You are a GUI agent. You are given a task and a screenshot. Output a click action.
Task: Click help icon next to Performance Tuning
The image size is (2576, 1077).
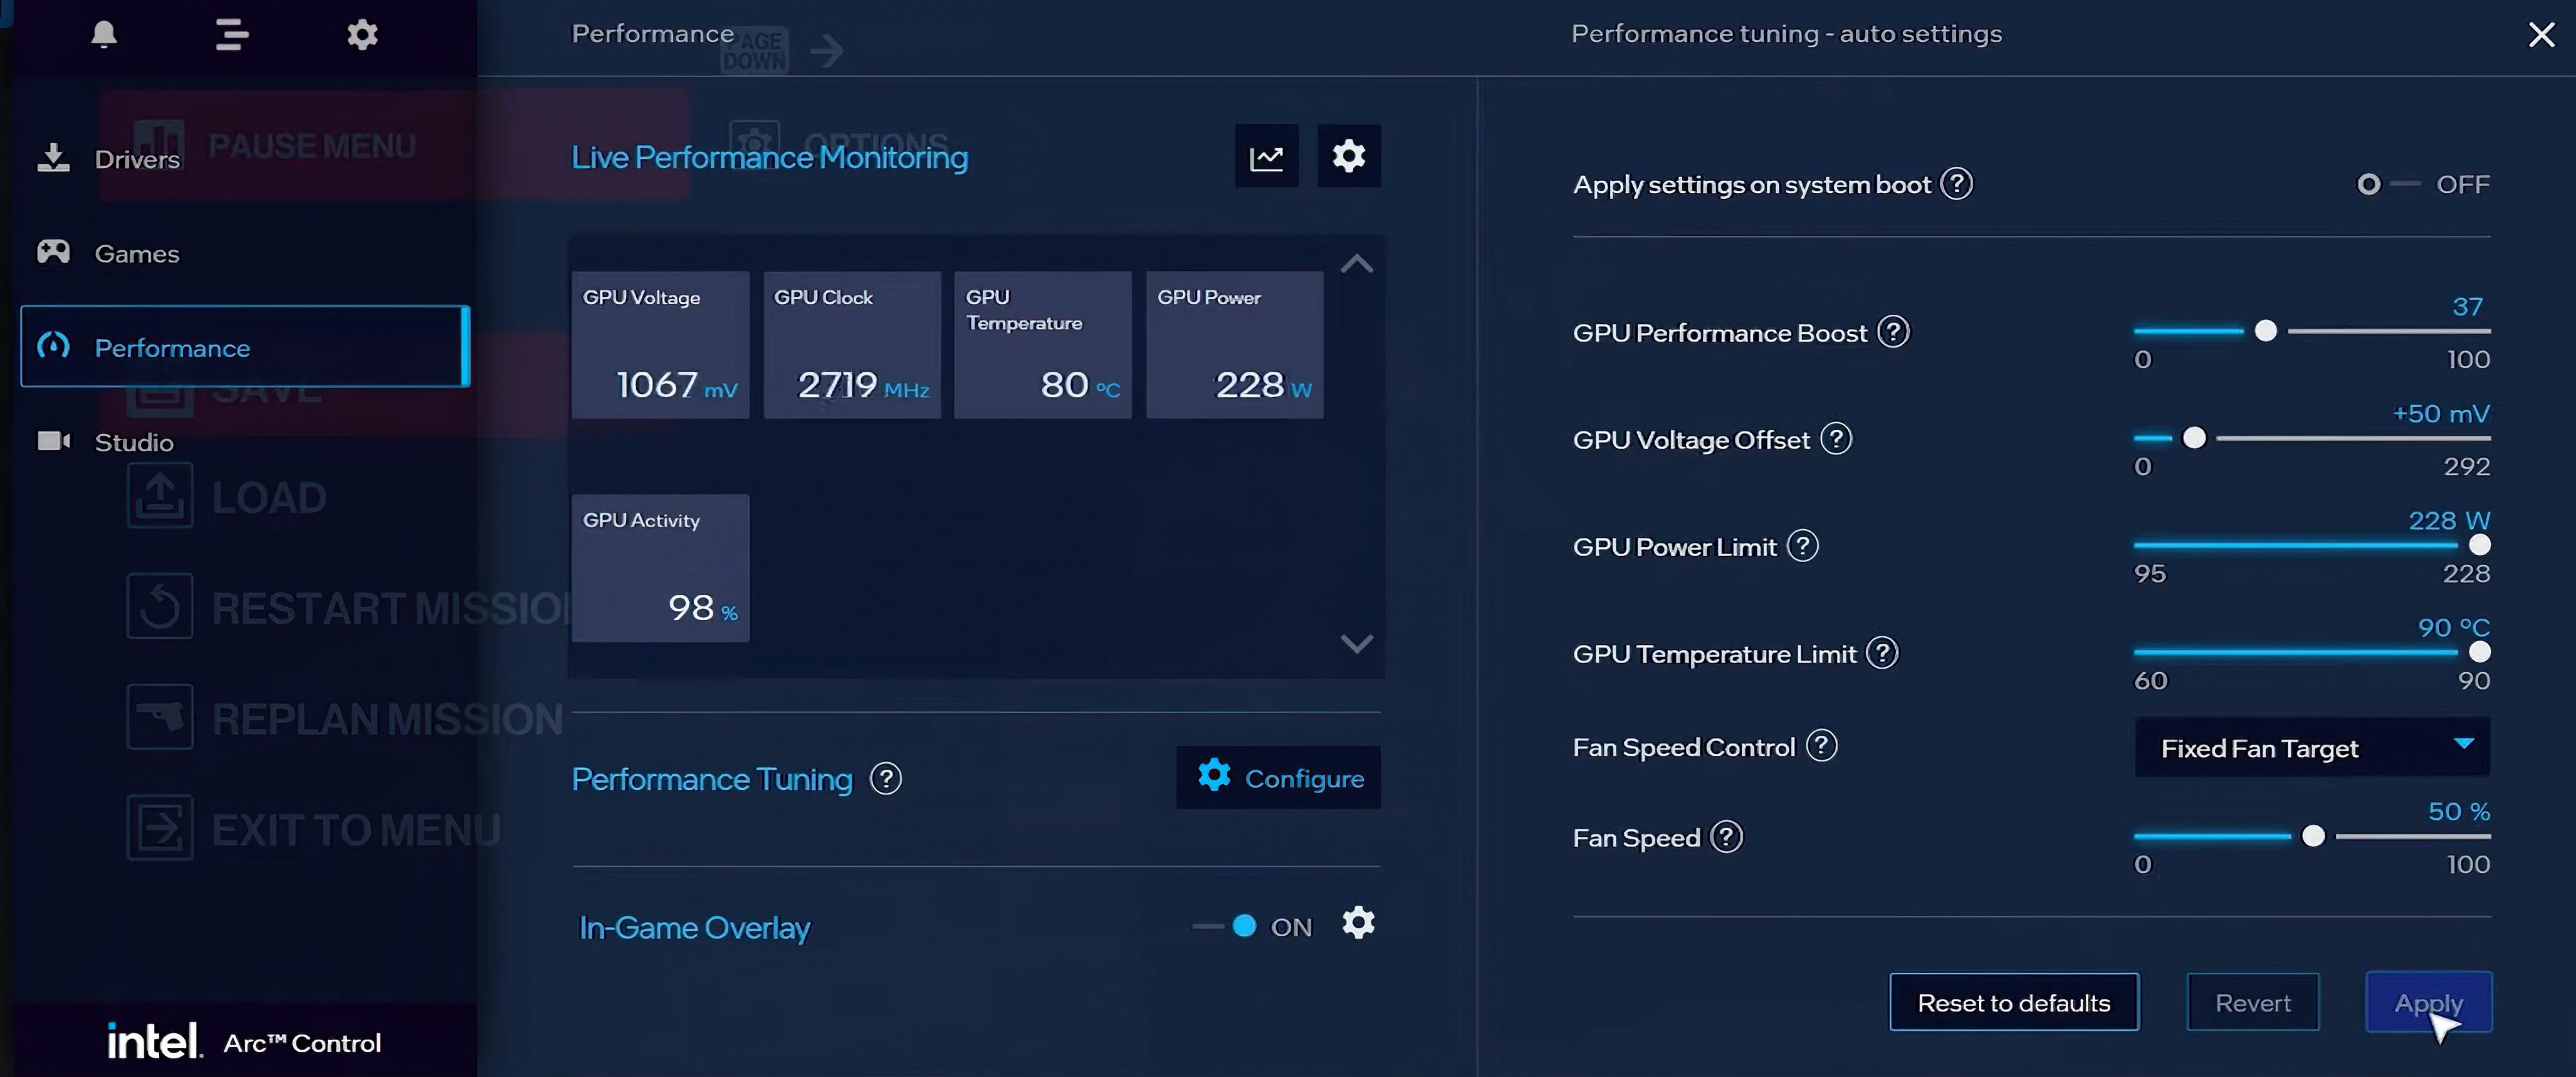[885, 779]
